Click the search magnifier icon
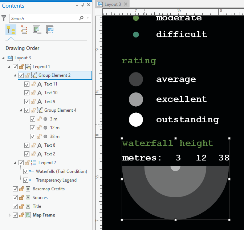The image size is (244, 230). [81, 18]
